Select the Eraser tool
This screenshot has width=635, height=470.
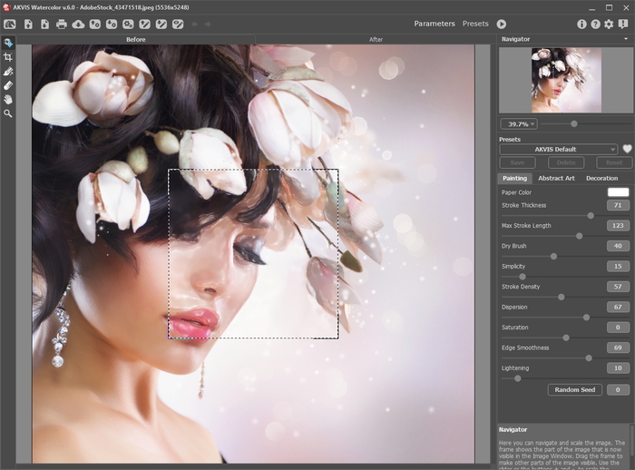(7, 85)
